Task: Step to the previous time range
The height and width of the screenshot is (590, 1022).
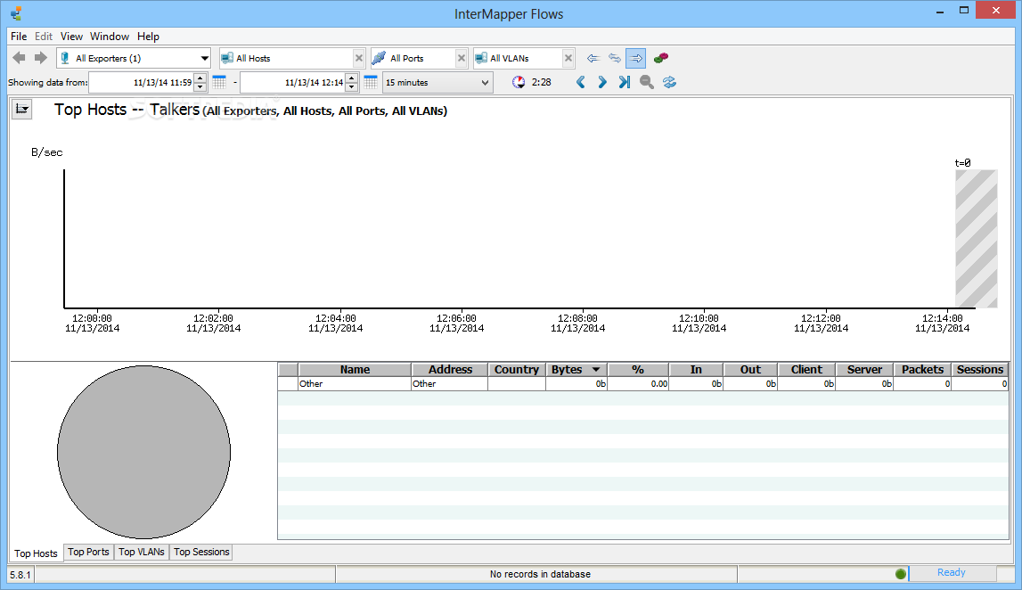Action: tap(581, 82)
